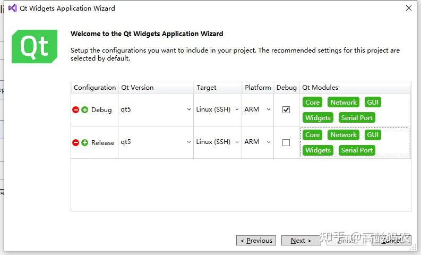This screenshot has width=421, height=255.
Task: Toggle Core module in Debug row
Action: point(312,103)
